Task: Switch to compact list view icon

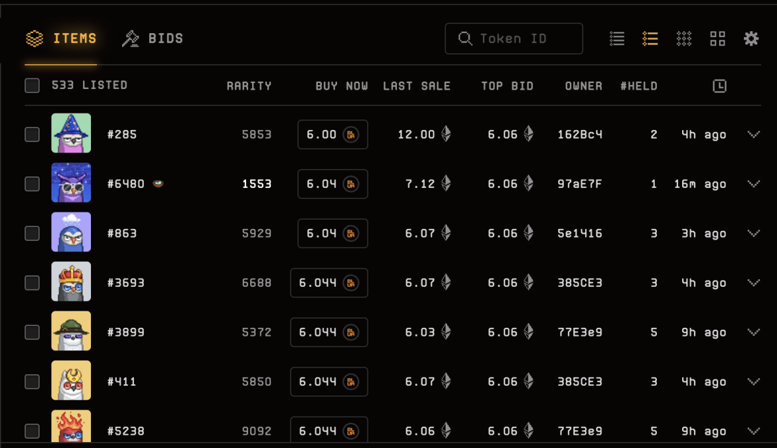Action: pos(617,38)
